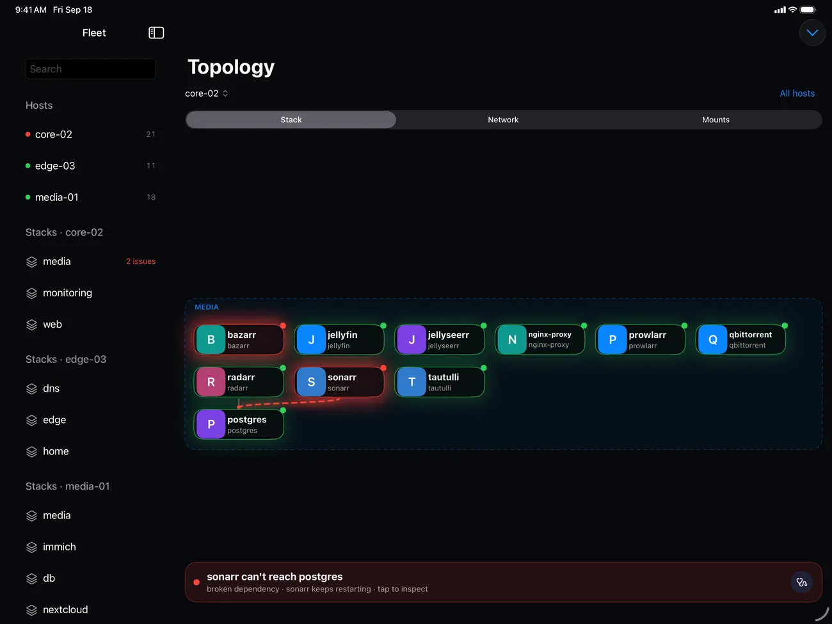The image size is (832, 624).
Task: Click the qbittorrent Q icon
Action: click(x=712, y=340)
